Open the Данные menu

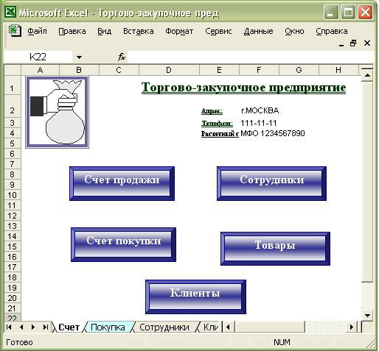tap(258, 31)
